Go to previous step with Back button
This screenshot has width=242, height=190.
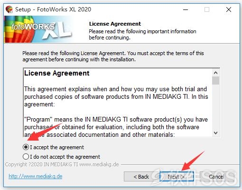point(141,177)
